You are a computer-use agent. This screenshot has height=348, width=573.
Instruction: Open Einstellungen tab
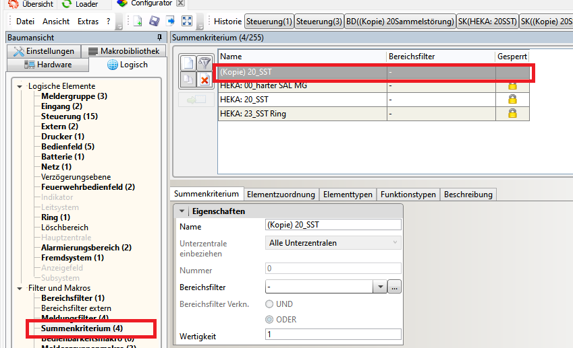pyautogui.click(x=44, y=51)
